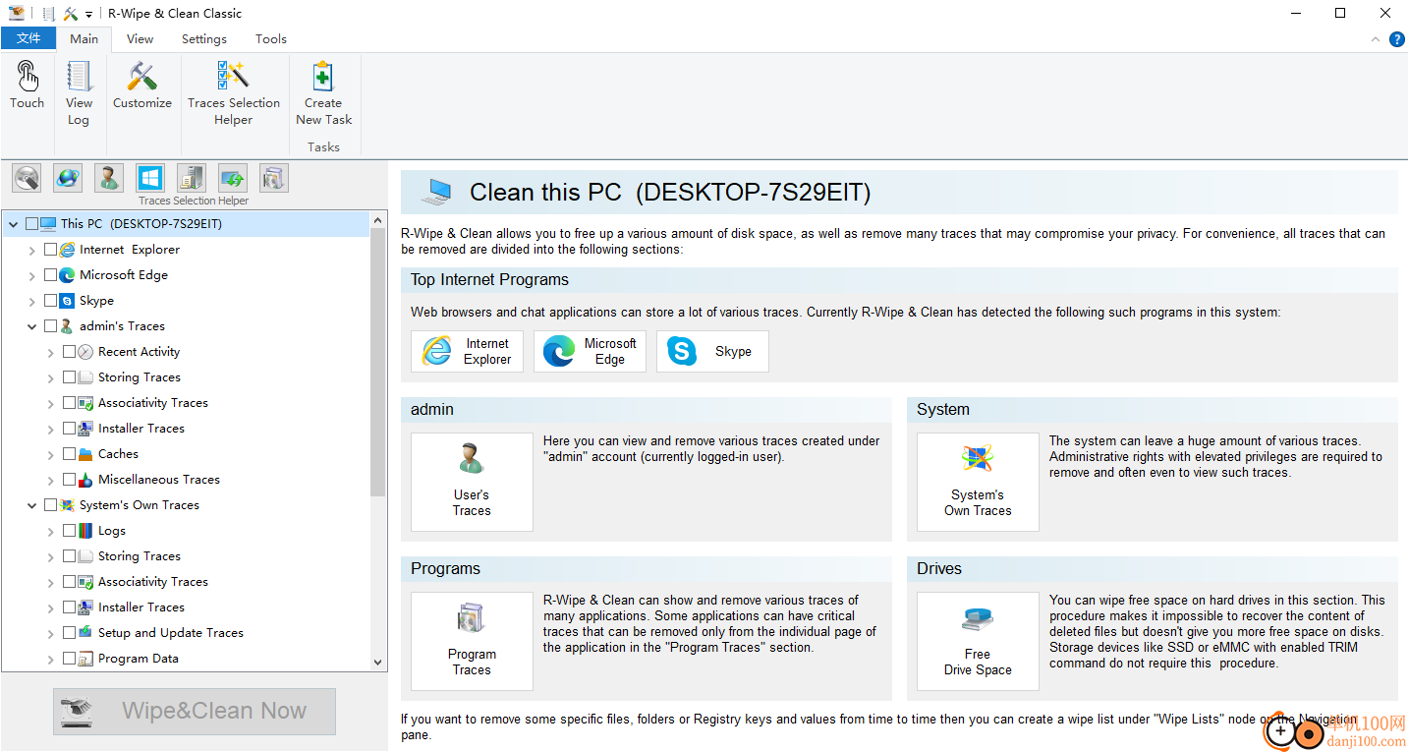Click the blue help question mark icon
Screen dimensions: 1409x752
click(x=1396, y=39)
